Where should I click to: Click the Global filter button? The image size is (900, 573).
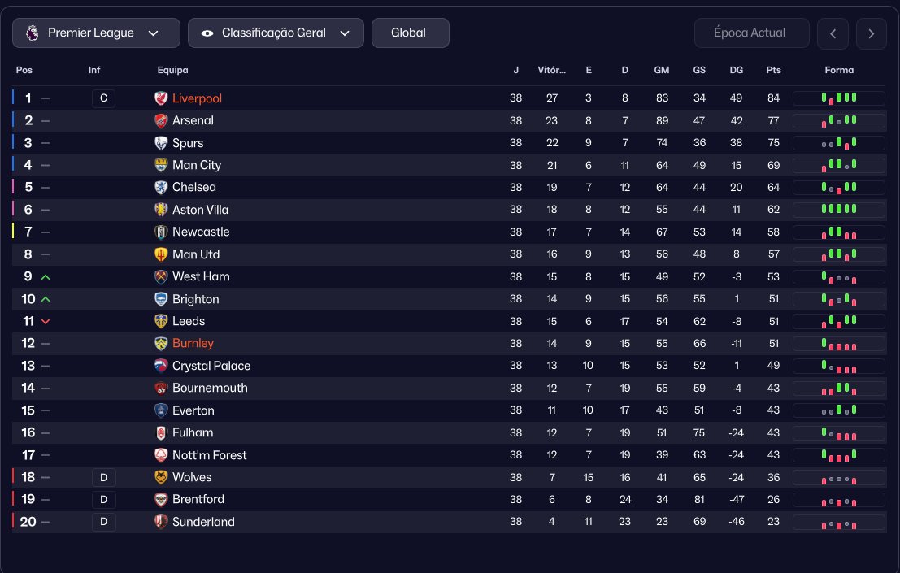(410, 33)
